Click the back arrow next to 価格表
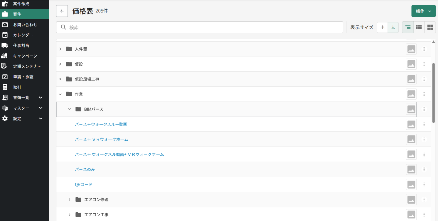The image size is (438, 221). pyautogui.click(x=62, y=11)
